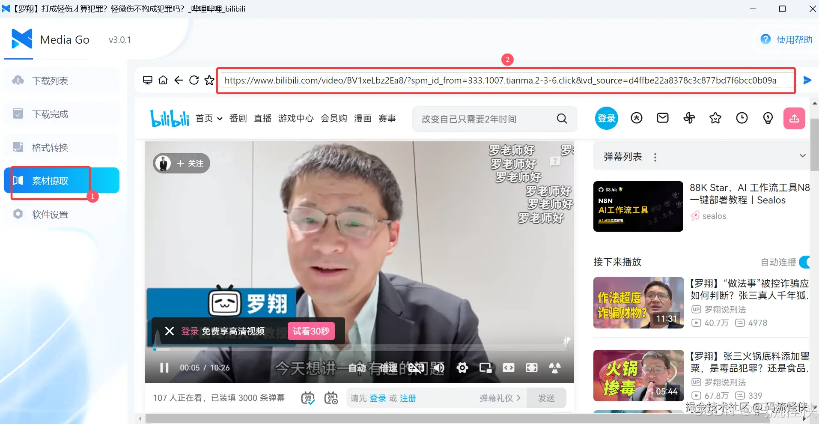Enable picture-in-picture mode
This screenshot has width=819, height=424.
(x=486, y=367)
